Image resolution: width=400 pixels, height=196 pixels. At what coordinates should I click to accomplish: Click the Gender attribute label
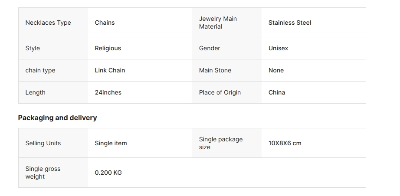[210, 48]
